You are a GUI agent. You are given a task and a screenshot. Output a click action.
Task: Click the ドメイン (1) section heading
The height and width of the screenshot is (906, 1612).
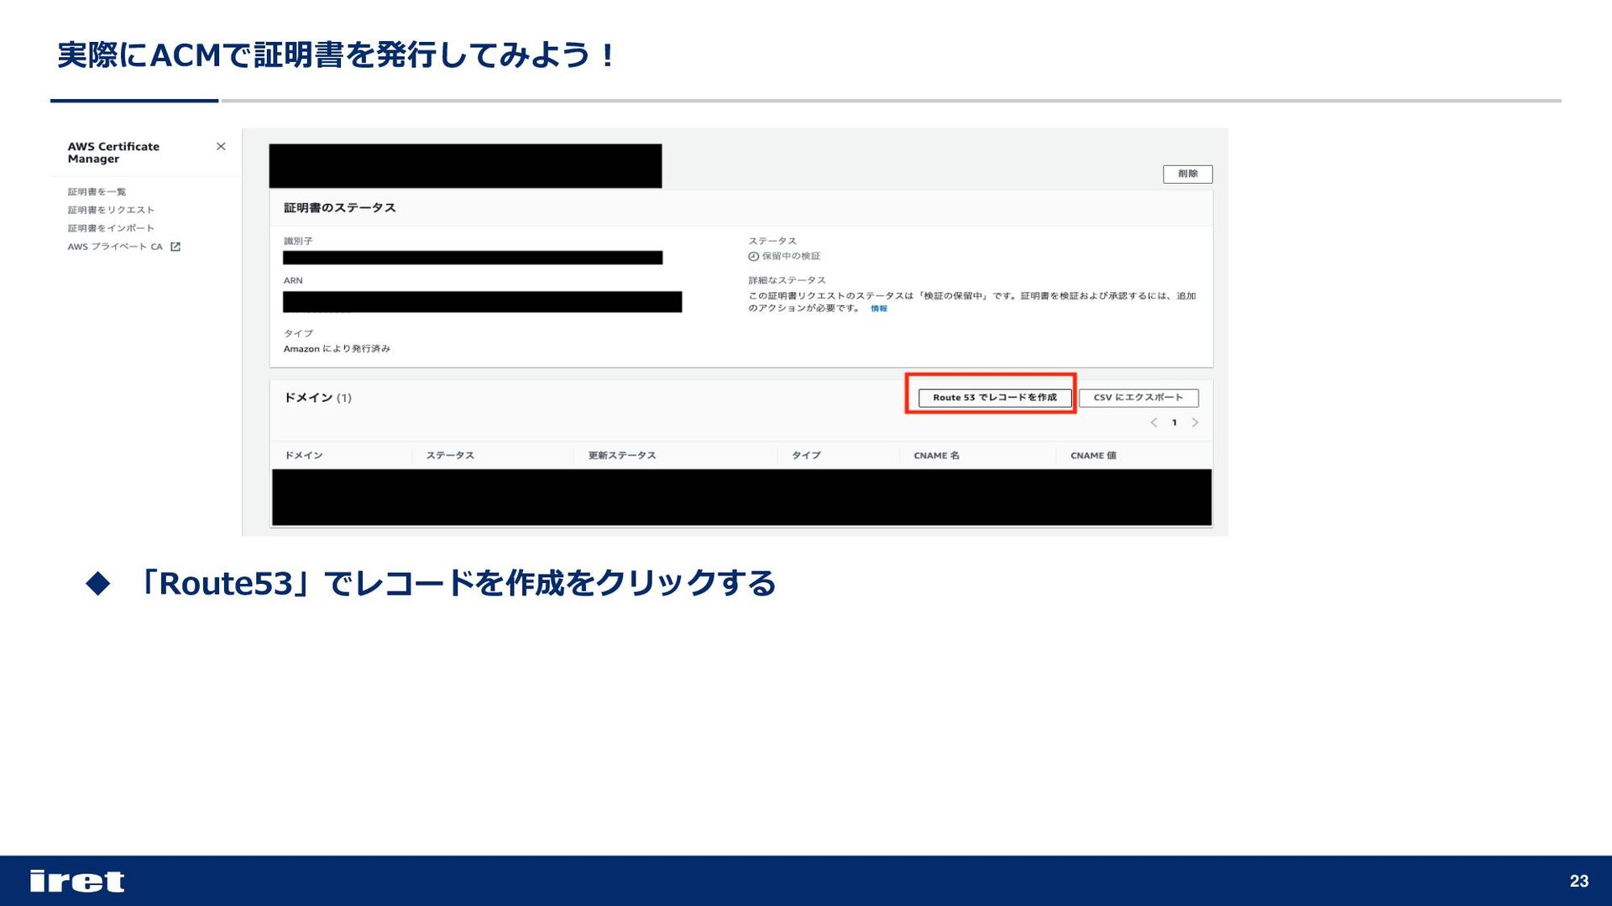pyautogui.click(x=317, y=398)
